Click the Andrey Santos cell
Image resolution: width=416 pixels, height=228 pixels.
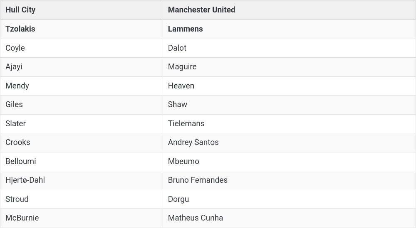pos(289,142)
